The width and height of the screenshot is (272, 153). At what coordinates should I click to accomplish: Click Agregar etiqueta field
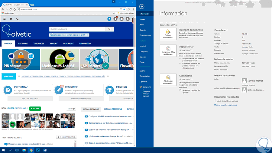[x=248, y=50]
